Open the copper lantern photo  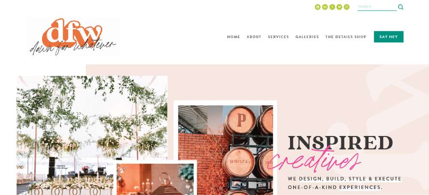[155, 179]
